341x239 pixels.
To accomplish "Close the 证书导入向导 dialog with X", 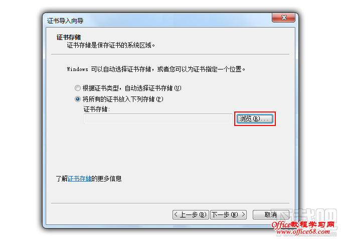I will [284, 17].
